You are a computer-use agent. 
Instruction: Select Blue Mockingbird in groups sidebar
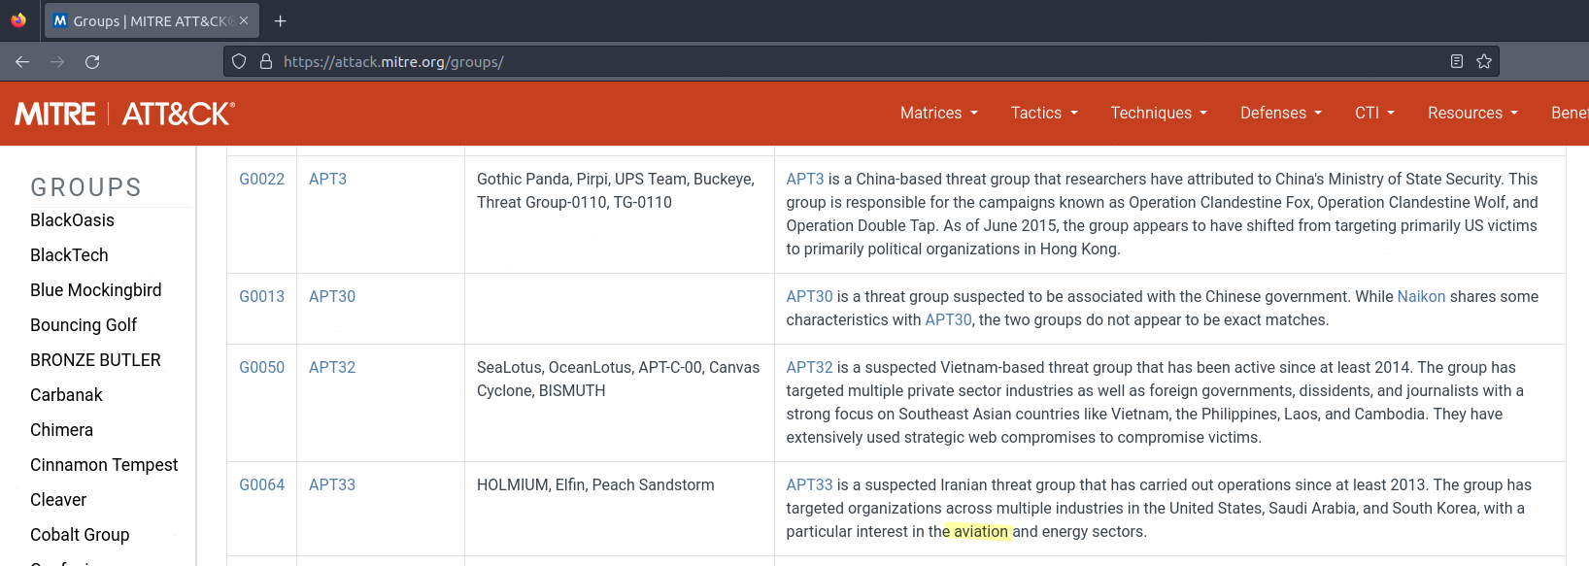click(x=95, y=290)
